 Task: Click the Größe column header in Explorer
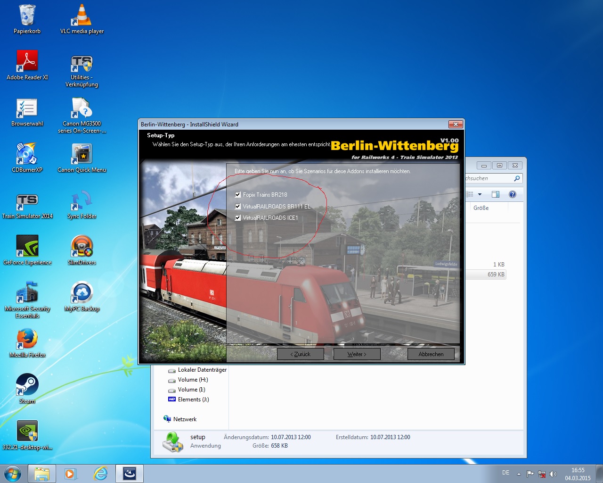click(x=481, y=208)
